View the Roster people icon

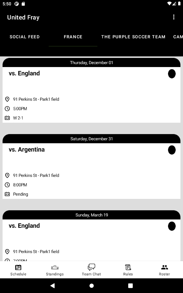click(x=164, y=267)
